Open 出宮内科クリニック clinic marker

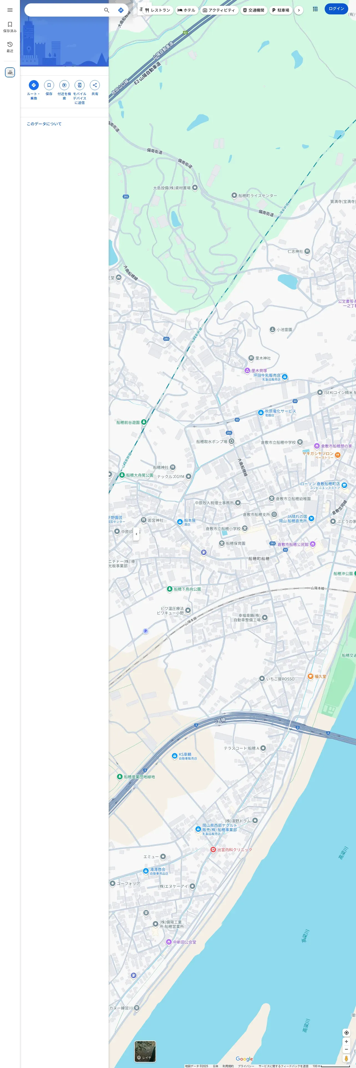(213, 850)
